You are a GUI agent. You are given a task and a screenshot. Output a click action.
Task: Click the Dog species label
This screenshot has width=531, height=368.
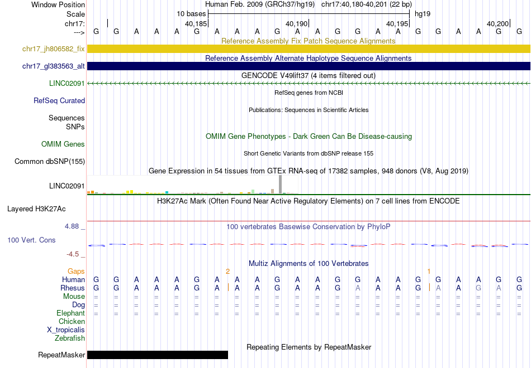click(78, 305)
